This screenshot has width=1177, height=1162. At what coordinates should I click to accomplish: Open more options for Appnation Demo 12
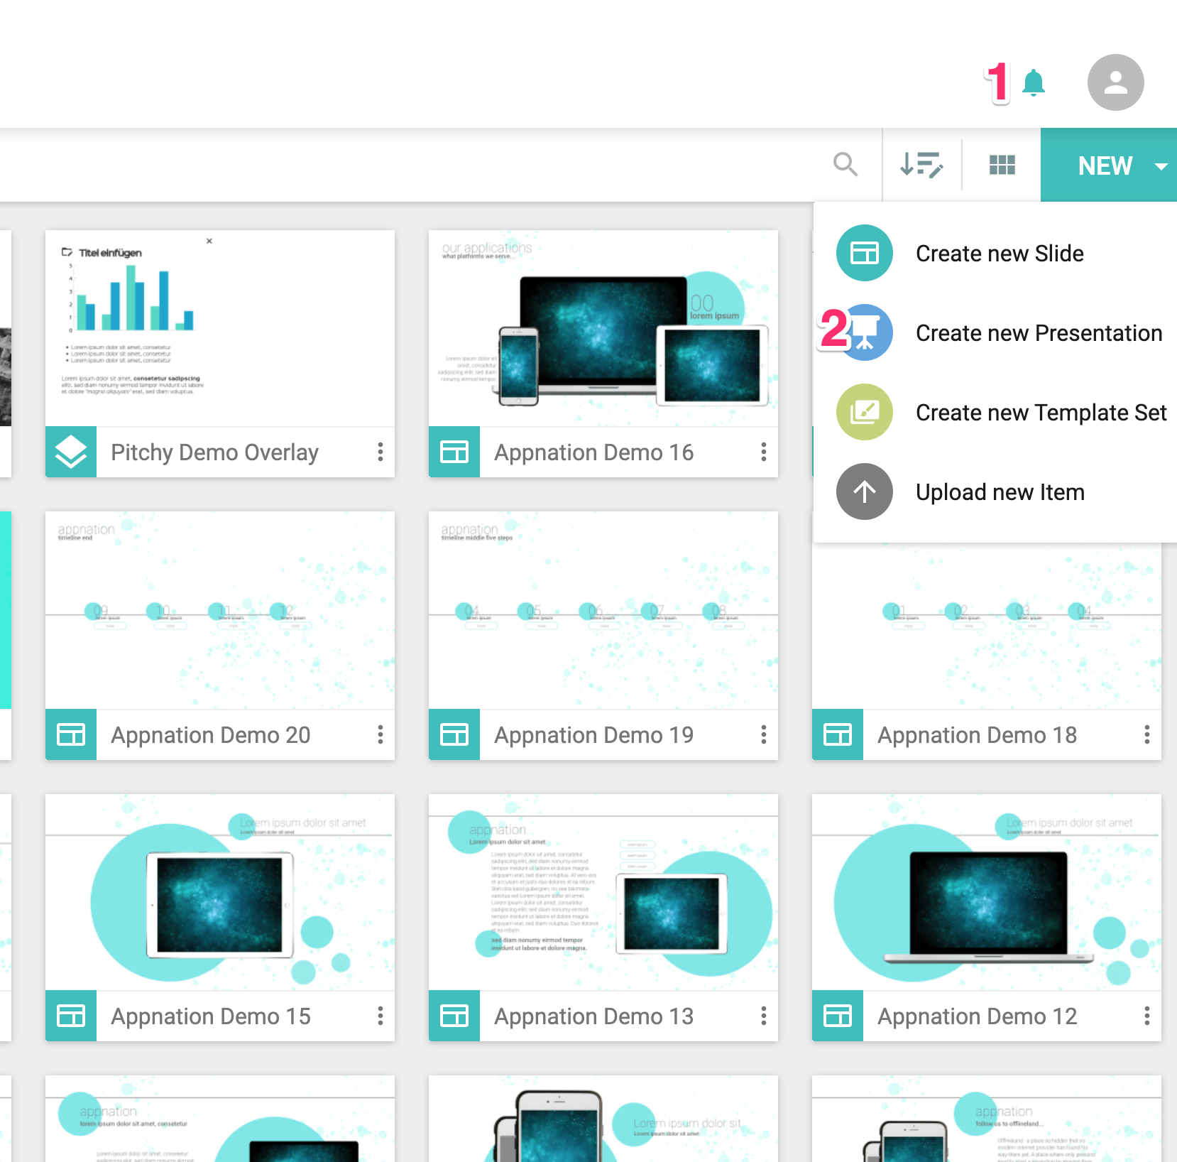coord(1147,1016)
